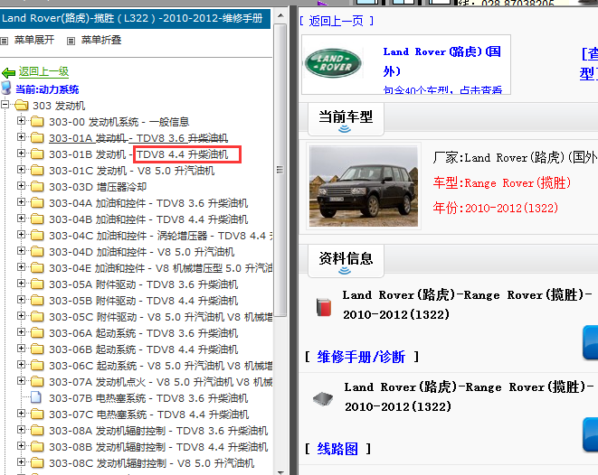Expand 303-08B 发动机辐射控制 node

(x=22, y=446)
